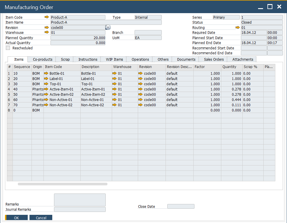Screen dimensions: 287x223
Task: Select the WIP Items tab
Action: click(x=114, y=59)
